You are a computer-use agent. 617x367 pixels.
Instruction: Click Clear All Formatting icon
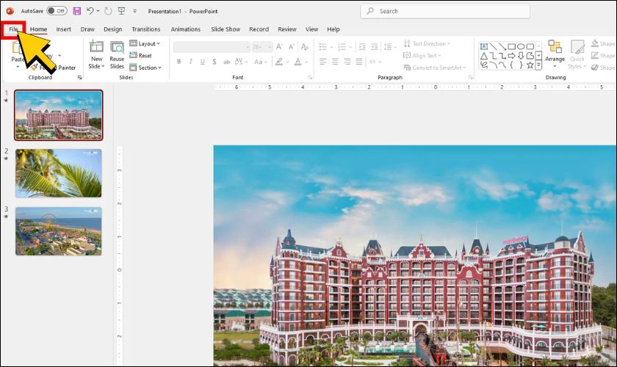pyautogui.click(x=305, y=47)
